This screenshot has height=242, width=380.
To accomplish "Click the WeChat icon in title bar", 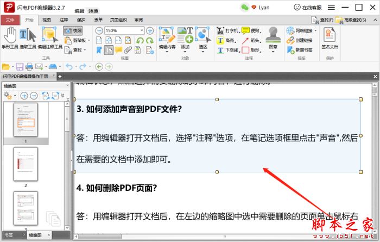I will point(244,8).
